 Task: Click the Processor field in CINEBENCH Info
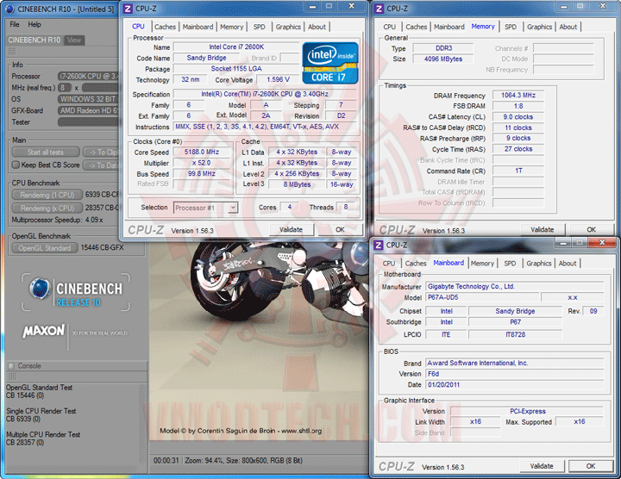[x=88, y=76]
